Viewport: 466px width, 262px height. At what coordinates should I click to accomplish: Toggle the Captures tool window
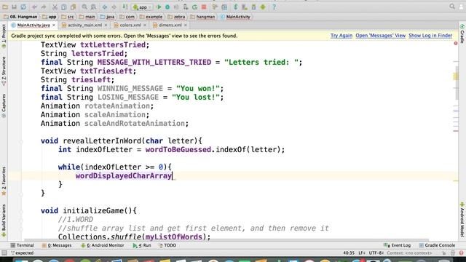(x=4, y=106)
